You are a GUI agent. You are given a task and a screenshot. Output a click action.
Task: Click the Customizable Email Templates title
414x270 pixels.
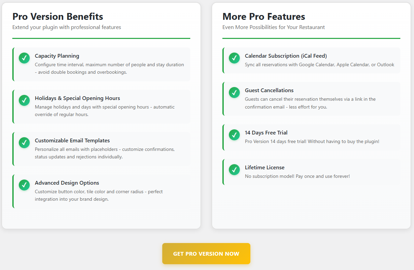(72, 141)
